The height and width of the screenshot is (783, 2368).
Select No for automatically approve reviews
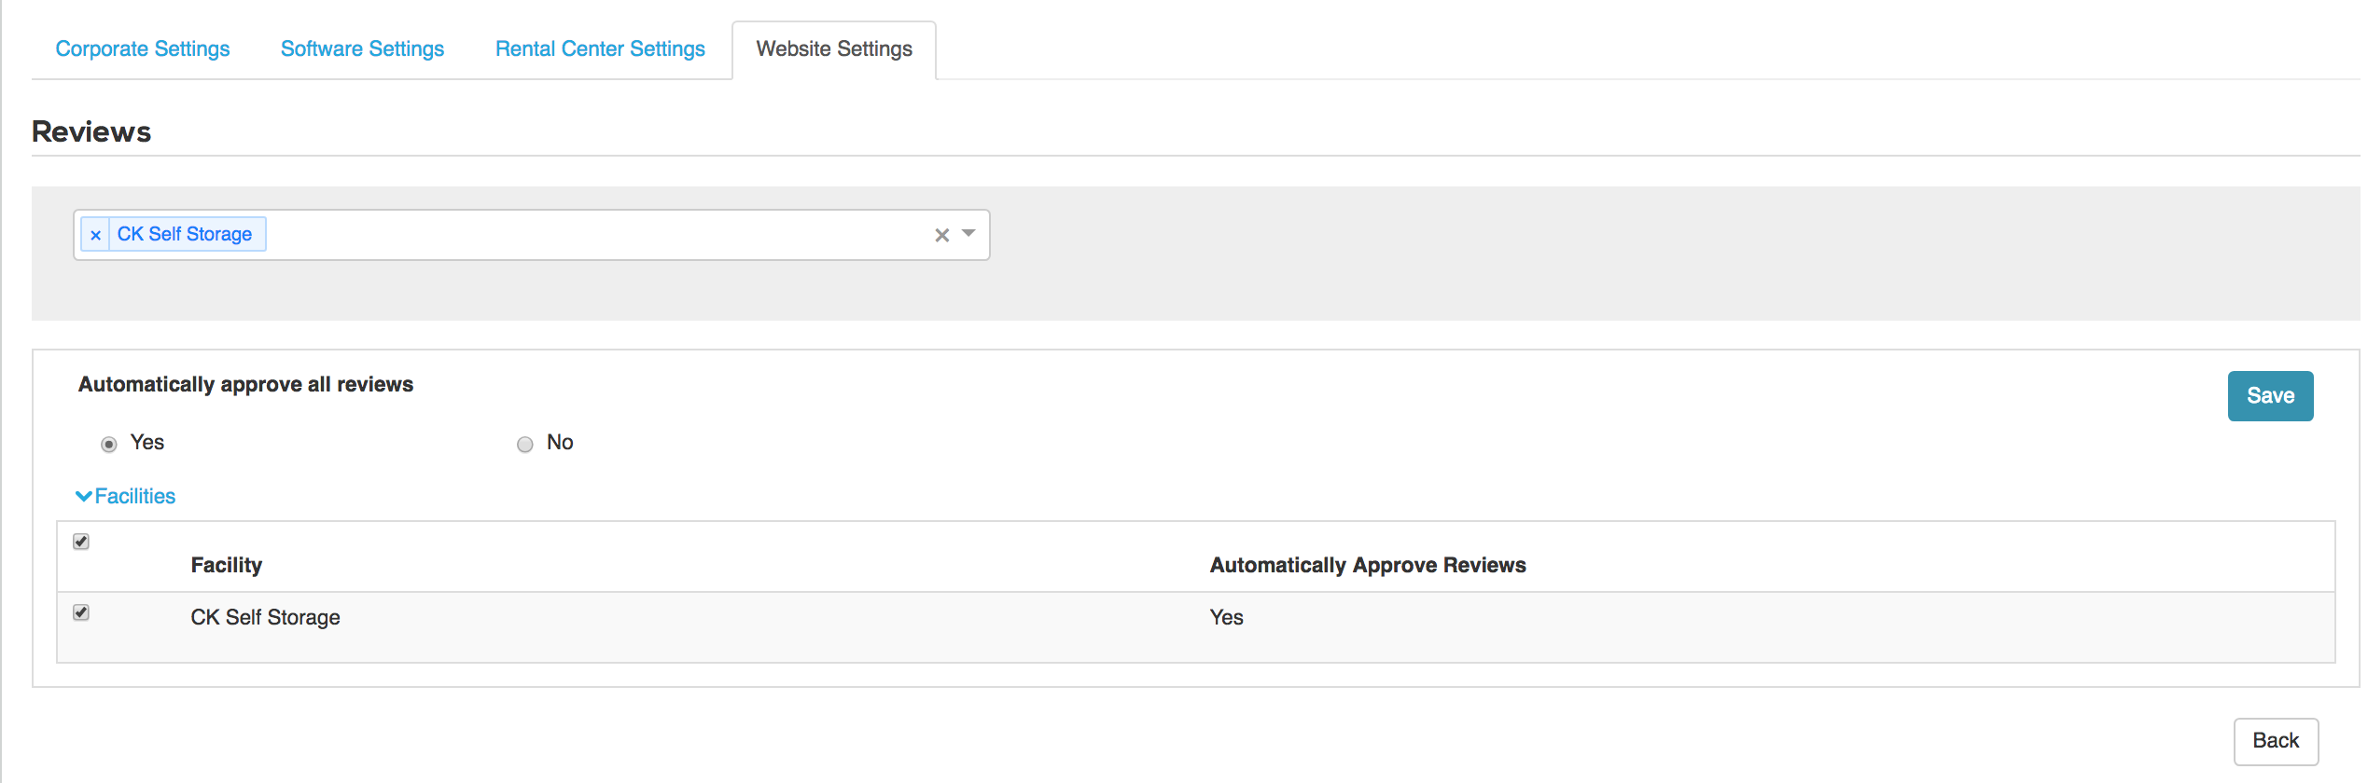525,444
